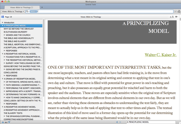
Task: Select IMPROVISING WITH A SCRIPT: TRAININ... entry
Action: pyautogui.click(x=24, y=91)
